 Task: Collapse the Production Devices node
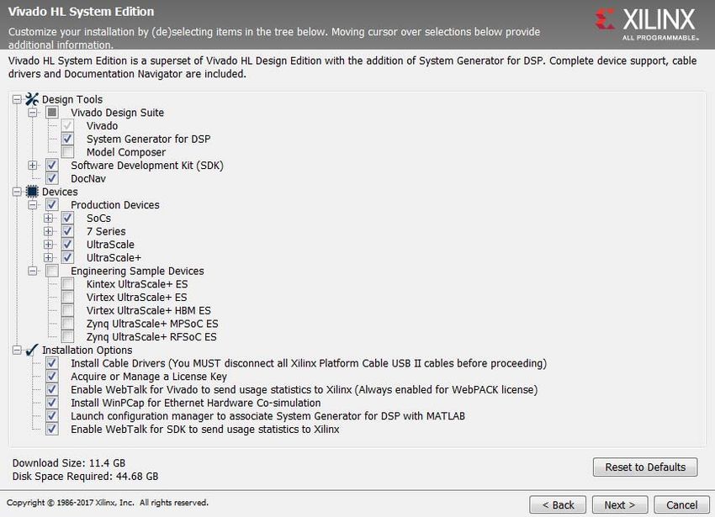[x=33, y=205]
